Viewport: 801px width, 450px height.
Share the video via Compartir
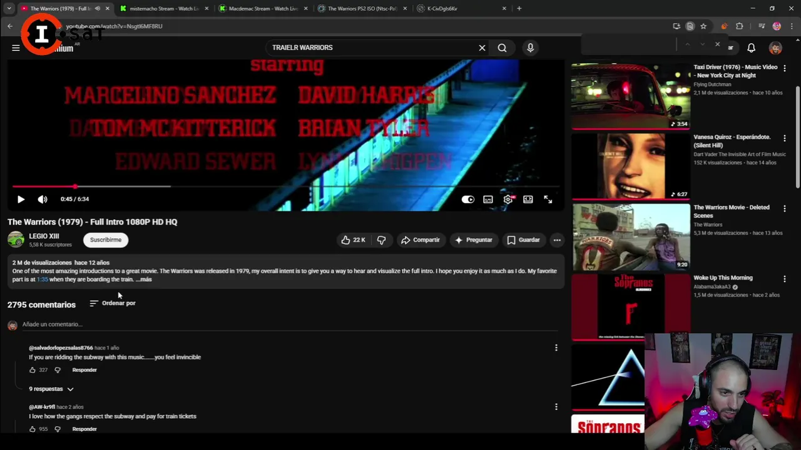coord(421,240)
